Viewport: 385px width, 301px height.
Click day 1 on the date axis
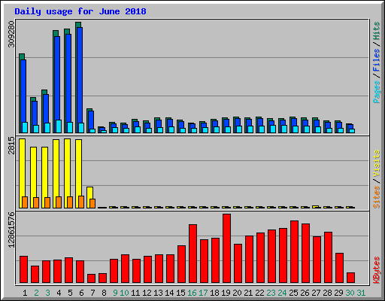coord(25,293)
